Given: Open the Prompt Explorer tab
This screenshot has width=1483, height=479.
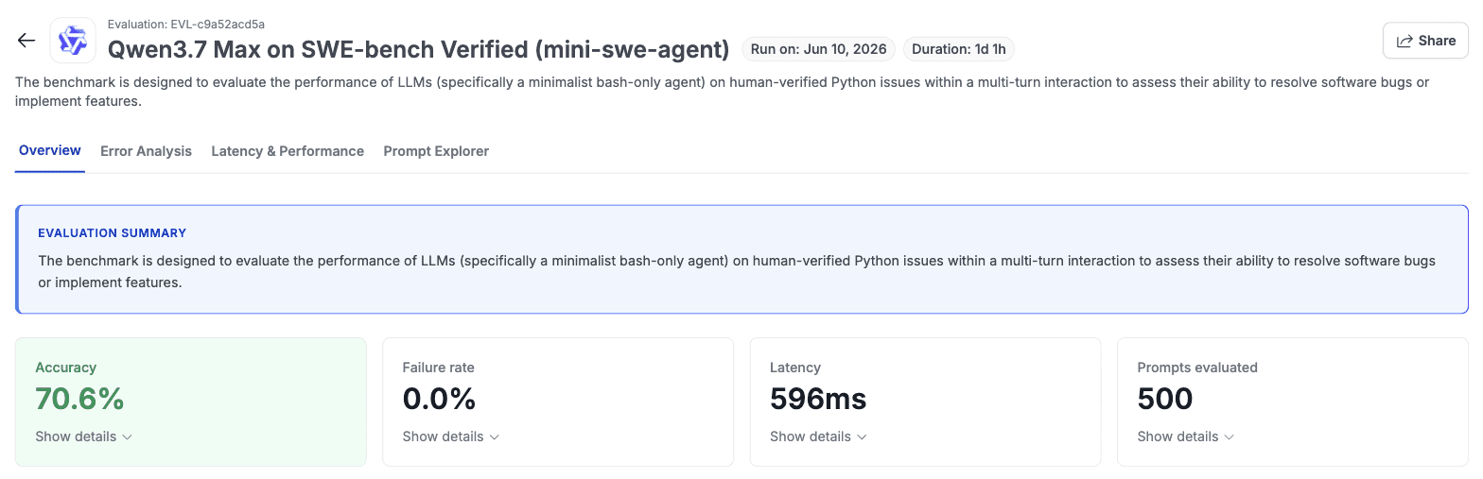Looking at the screenshot, I should 436,151.
